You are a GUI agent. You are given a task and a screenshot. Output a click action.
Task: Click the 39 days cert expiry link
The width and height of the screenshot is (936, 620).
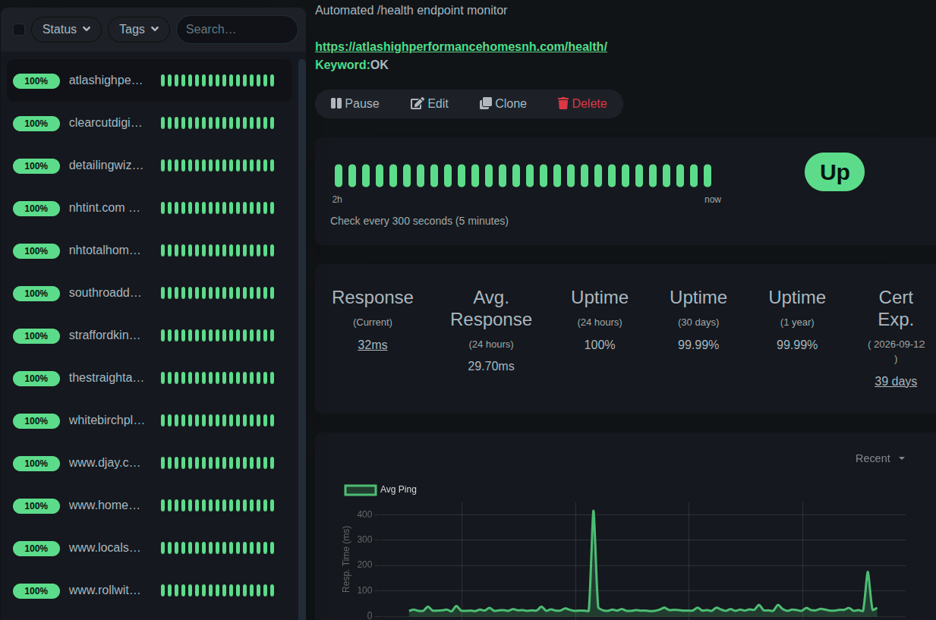click(896, 382)
